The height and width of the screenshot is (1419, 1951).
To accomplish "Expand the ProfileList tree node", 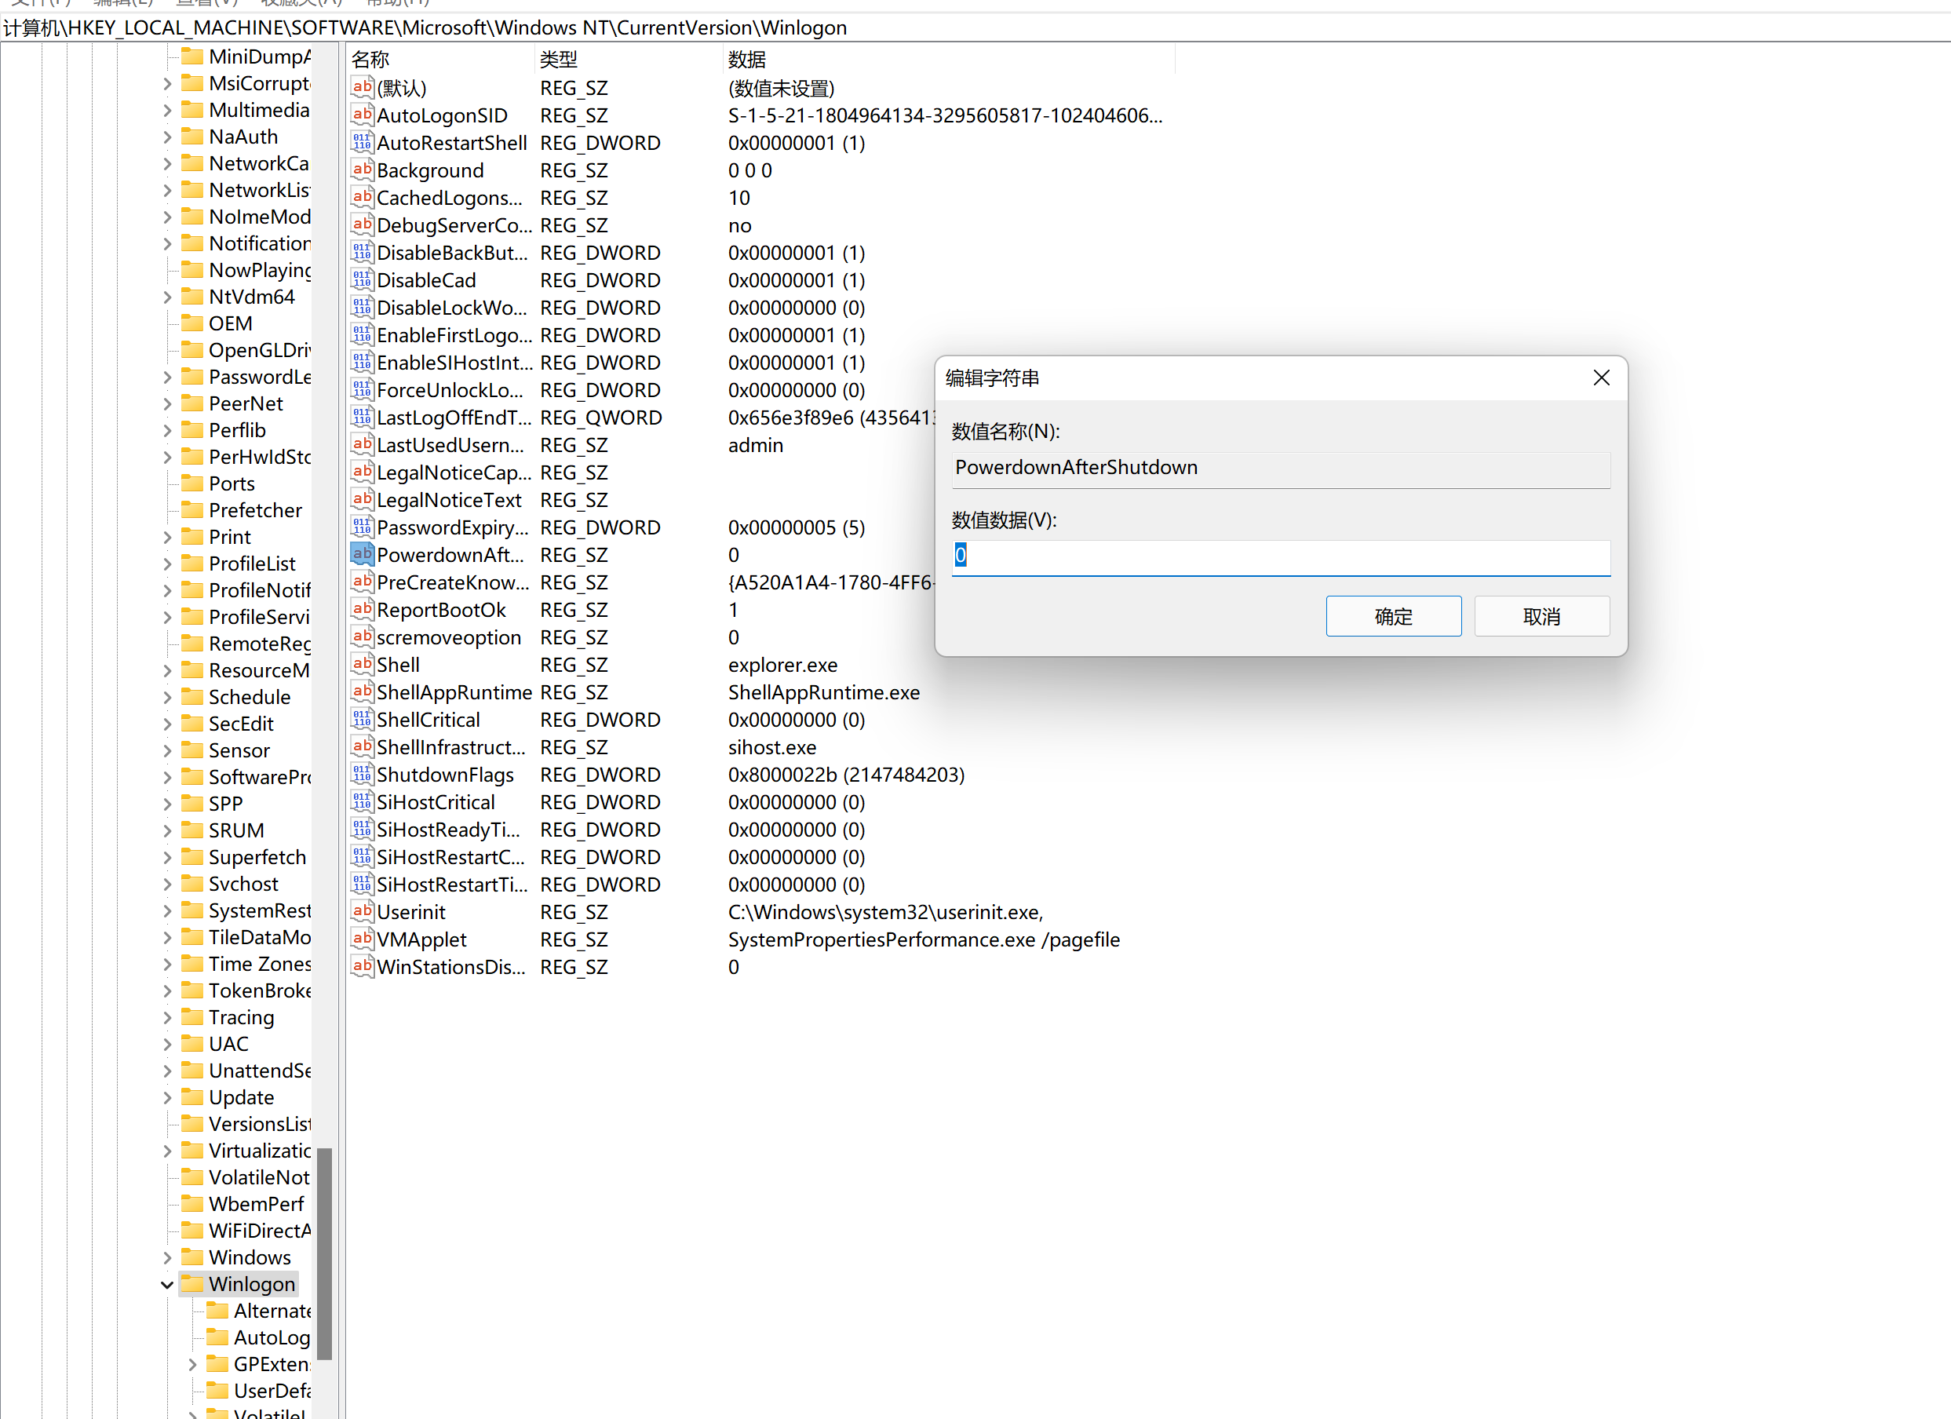I will [x=167, y=564].
